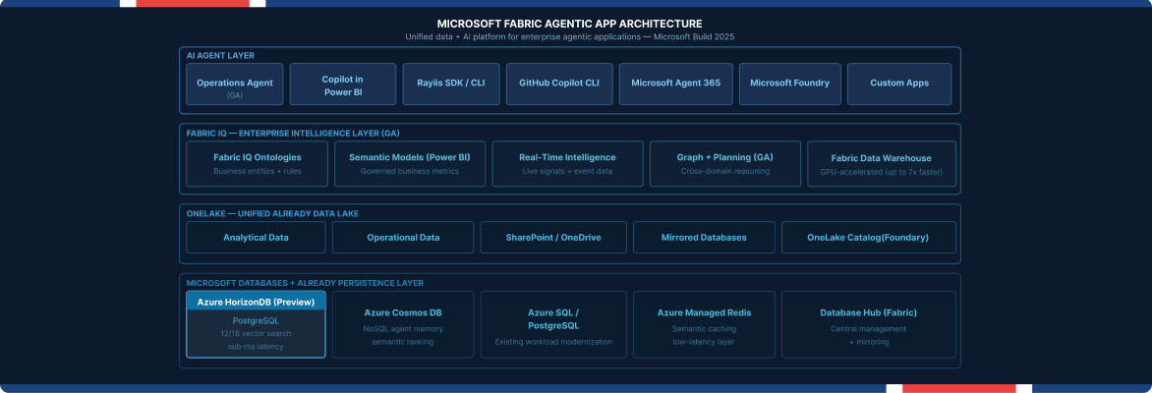Click 'GPU-accelerated (up to 7x faster)' text
This screenshot has height=393, width=1152.
(882, 172)
